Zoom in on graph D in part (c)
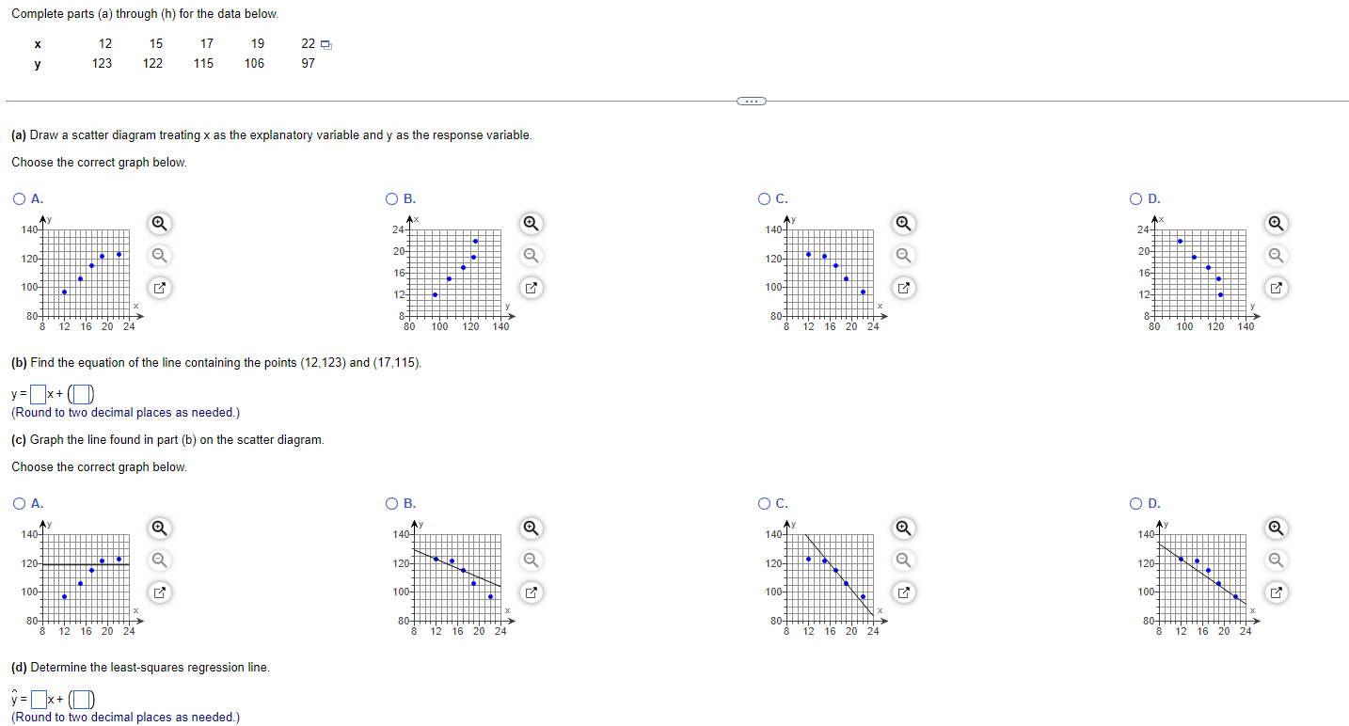This screenshot has width=1349, height=726. [1276, 529]
